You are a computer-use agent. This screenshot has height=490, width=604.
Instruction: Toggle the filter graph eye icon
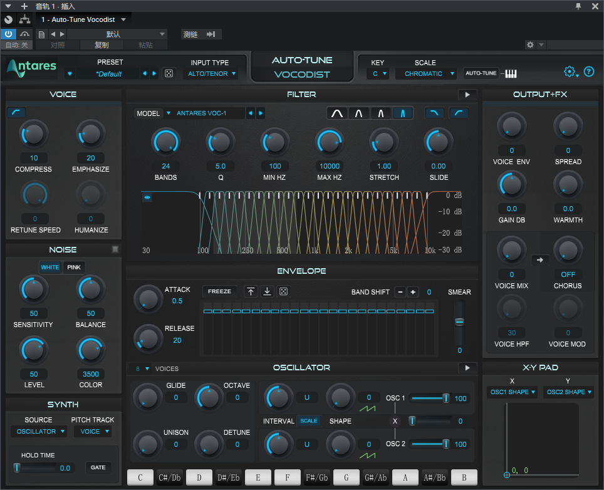tap(147, 197)
